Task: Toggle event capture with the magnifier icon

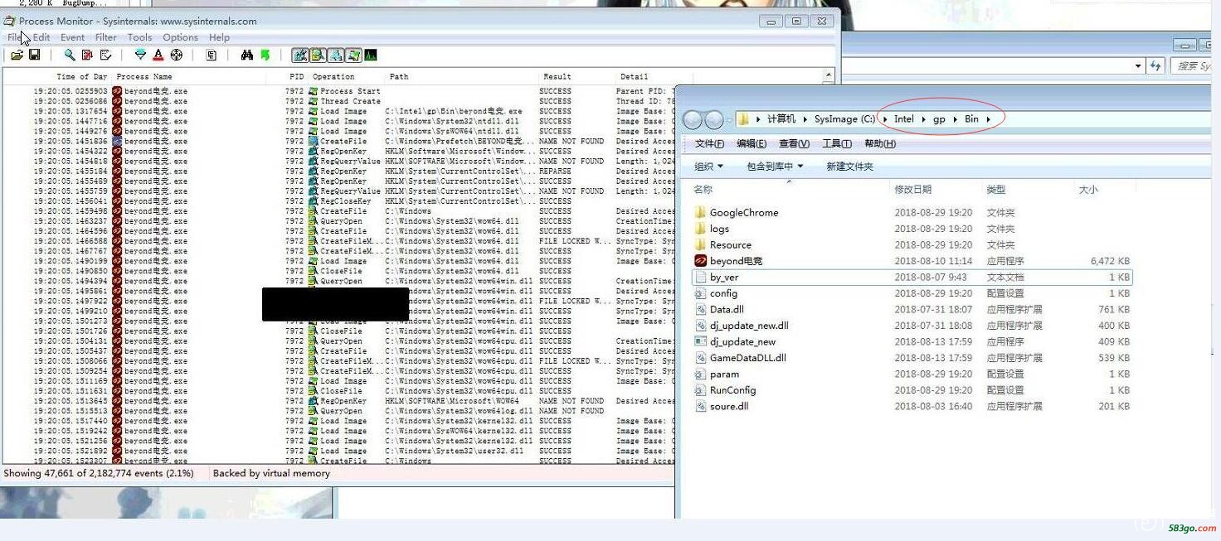Action: 70,56
